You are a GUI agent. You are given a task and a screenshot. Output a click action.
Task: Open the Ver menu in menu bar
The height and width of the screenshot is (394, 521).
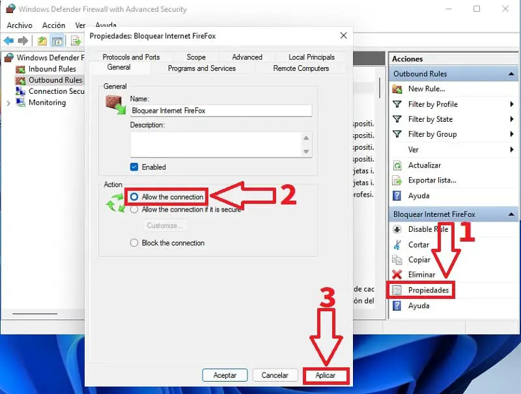pos(80,25)
